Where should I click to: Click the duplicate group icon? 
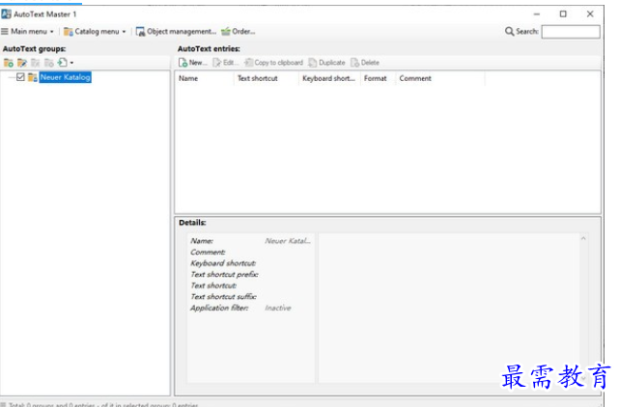coord(49,63)
